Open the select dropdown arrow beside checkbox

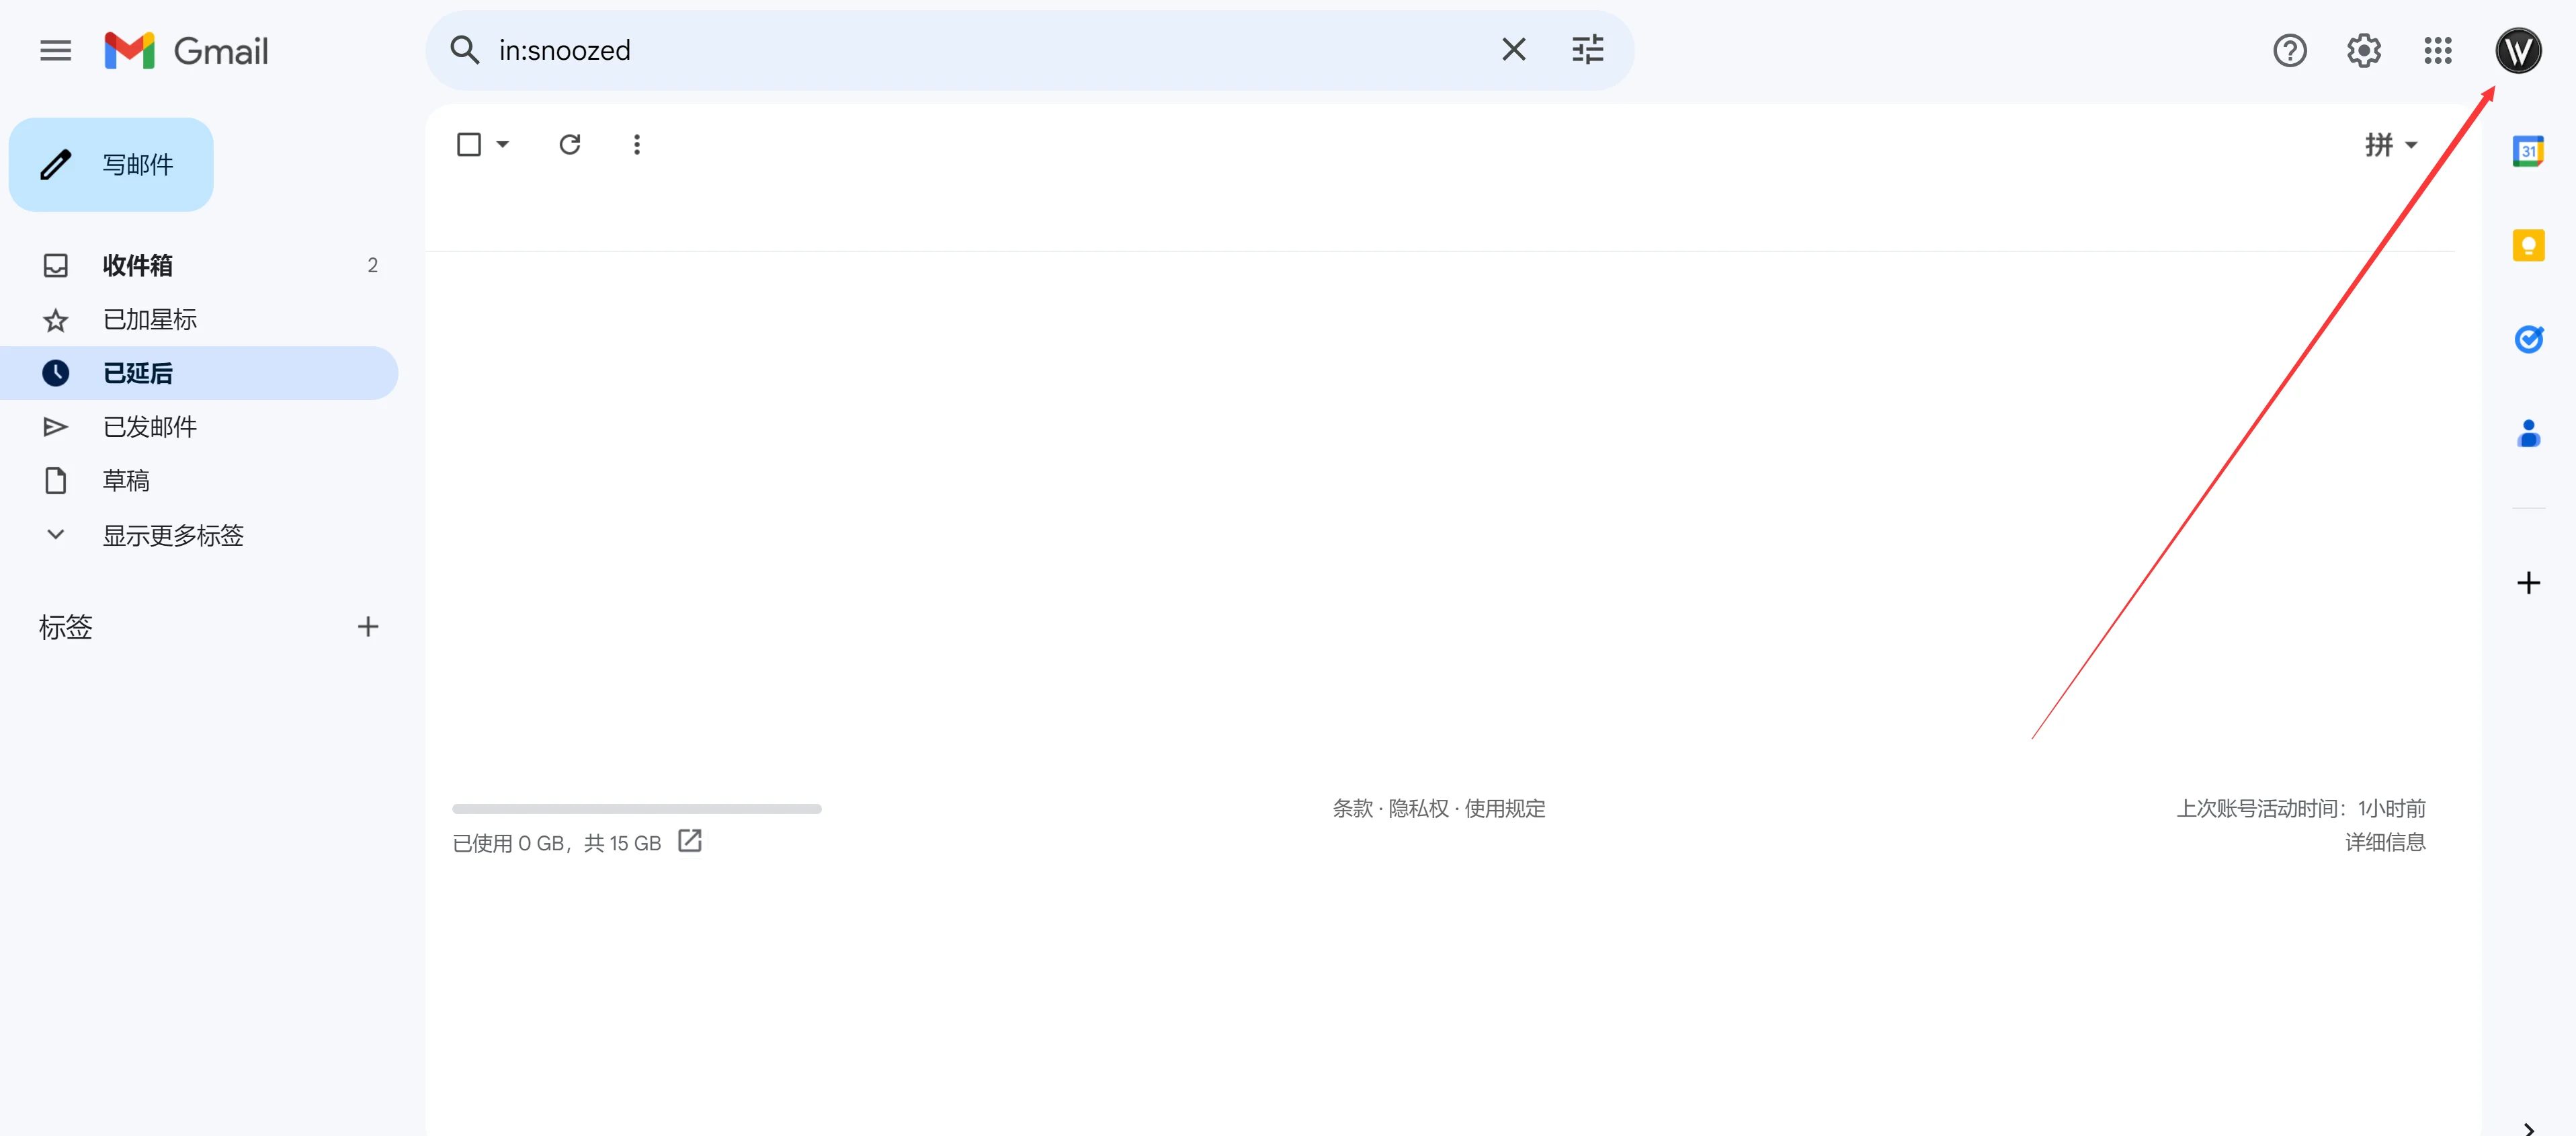pyautogui.click(x=503, y=145)
